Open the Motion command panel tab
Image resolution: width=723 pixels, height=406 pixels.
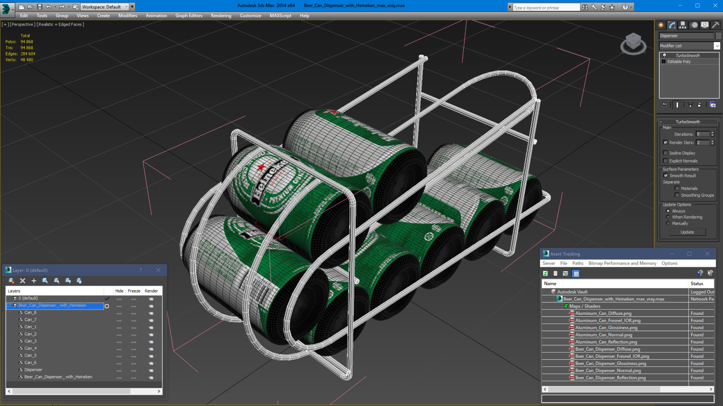click(x=694, y=25)
